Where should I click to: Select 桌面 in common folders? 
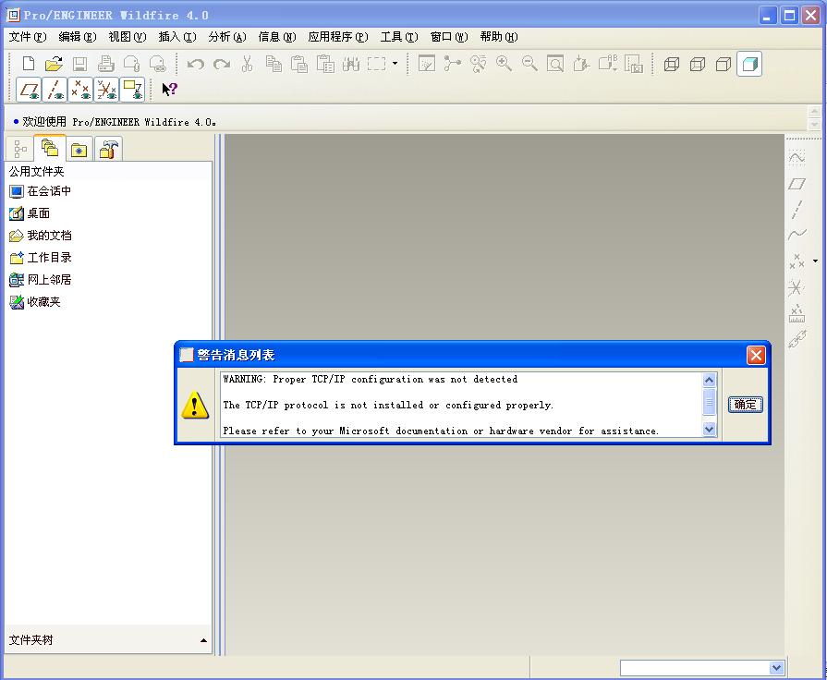pos(30,213)
